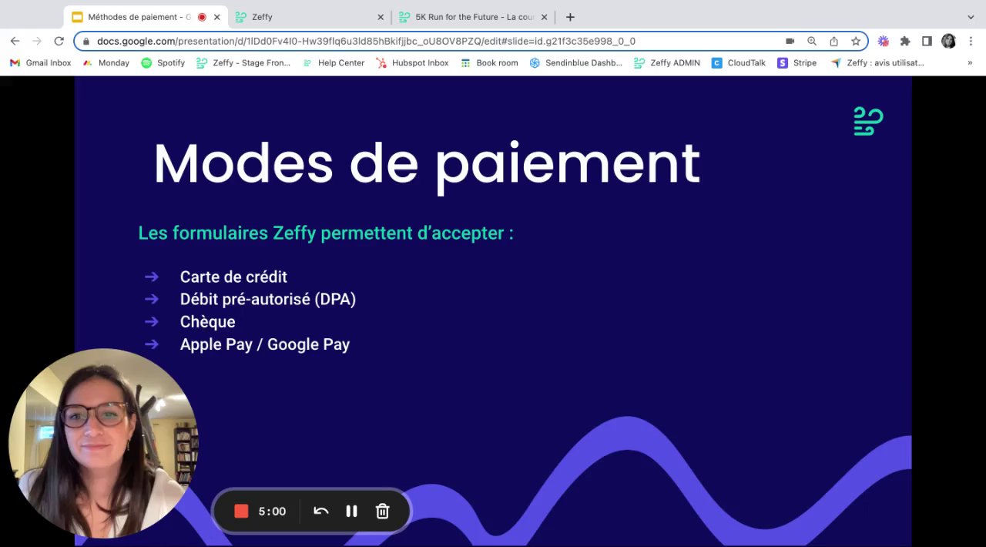Open the side panel icon

coord(927,41)
